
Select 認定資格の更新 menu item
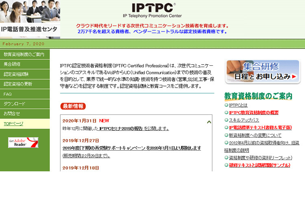pos(25,84)
